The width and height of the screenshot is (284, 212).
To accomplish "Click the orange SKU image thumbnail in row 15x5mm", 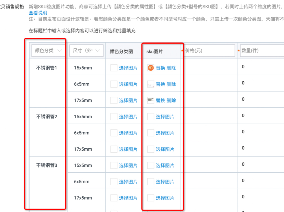I will 150,68.
